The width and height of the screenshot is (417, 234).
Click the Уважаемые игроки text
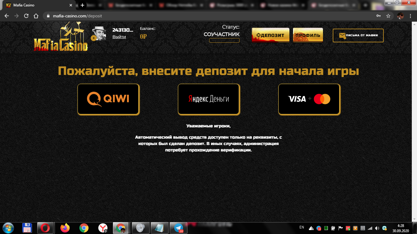tap(209, 126)
